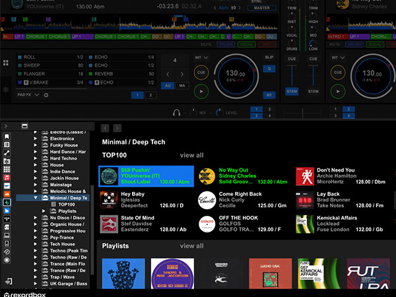Expand the Tech House genre node
The width and height of the screenshot is (396, 297).
point(36,244)
